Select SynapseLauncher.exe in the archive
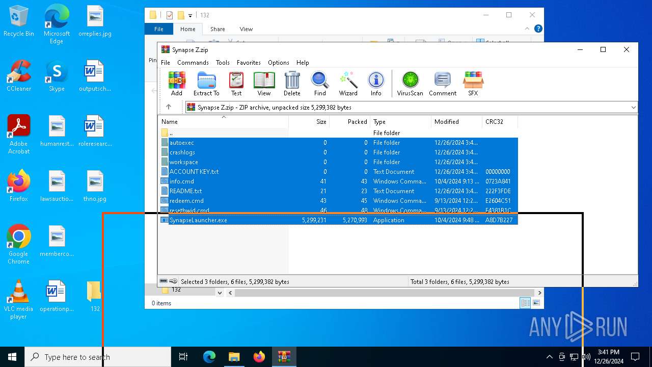652x367 pixels. pos(338,220)
